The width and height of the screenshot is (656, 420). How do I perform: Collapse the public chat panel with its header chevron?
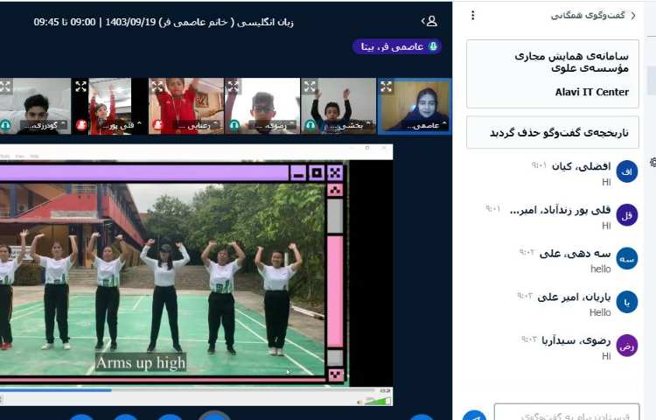coord(633,16)
